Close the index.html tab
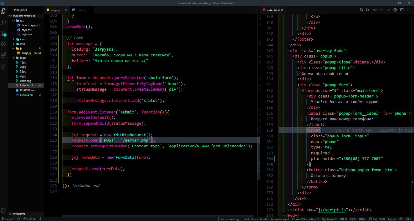 click(283, 10)
